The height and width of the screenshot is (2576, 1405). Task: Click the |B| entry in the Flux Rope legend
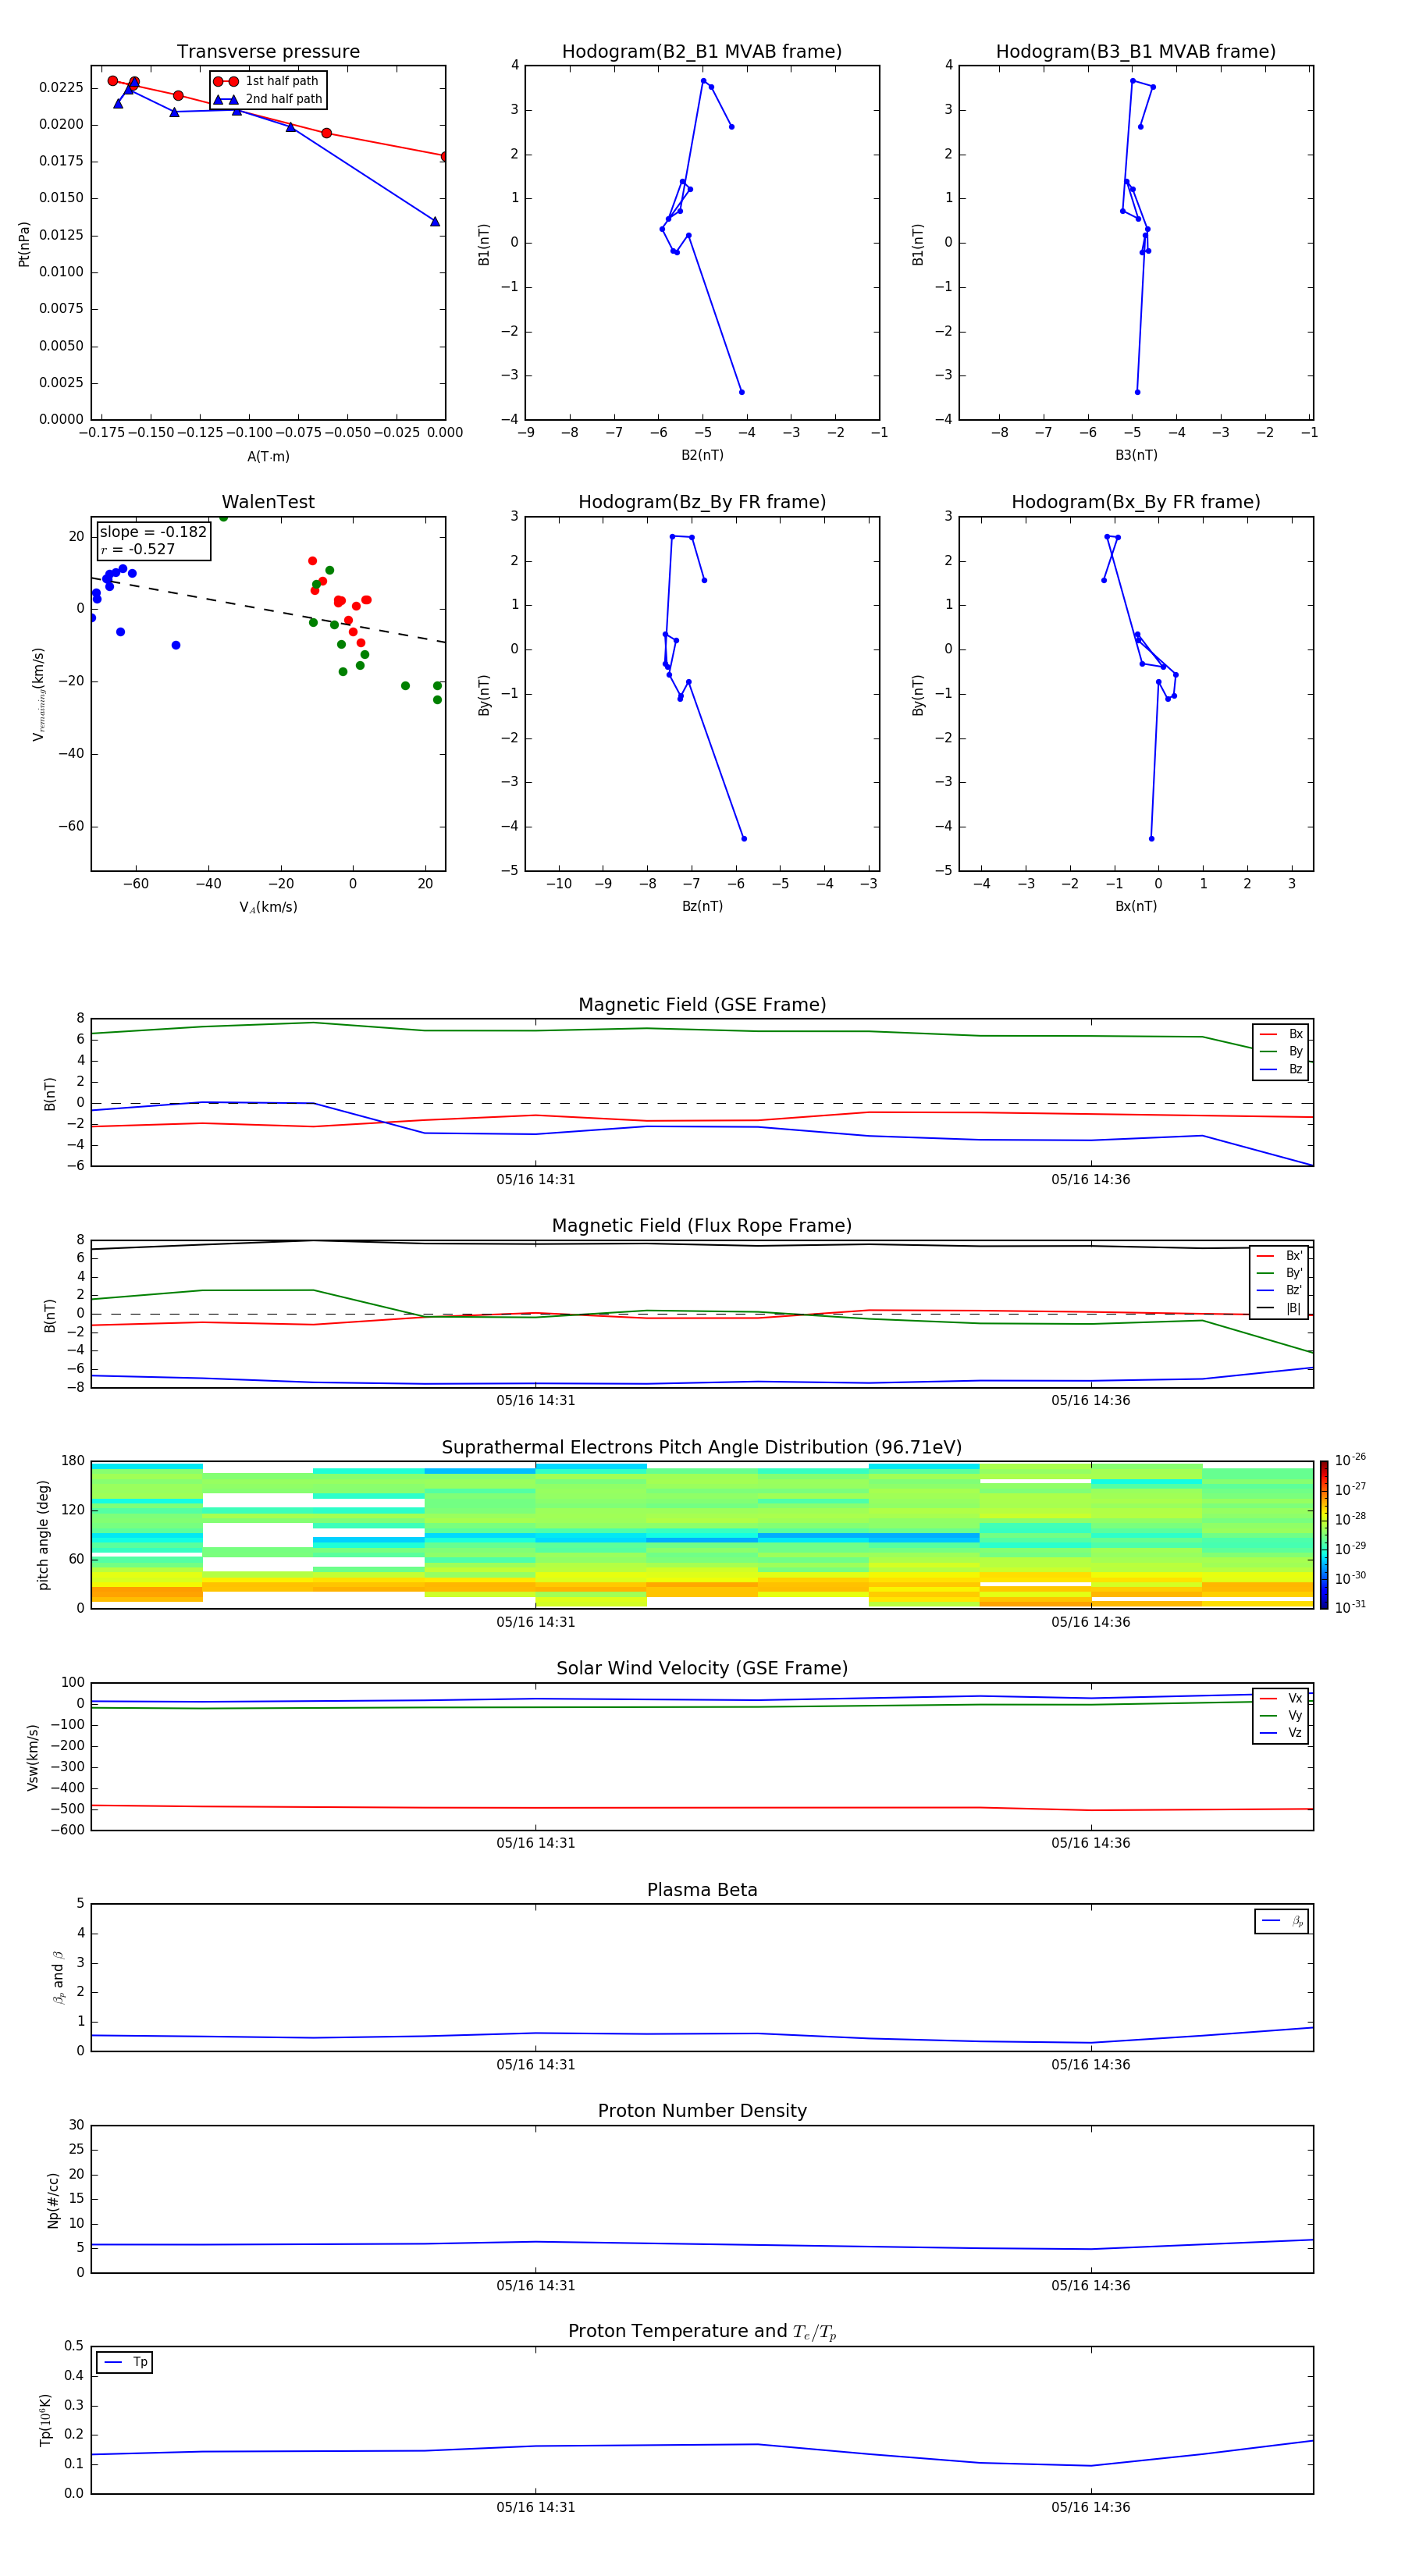click(1279, 1308)
